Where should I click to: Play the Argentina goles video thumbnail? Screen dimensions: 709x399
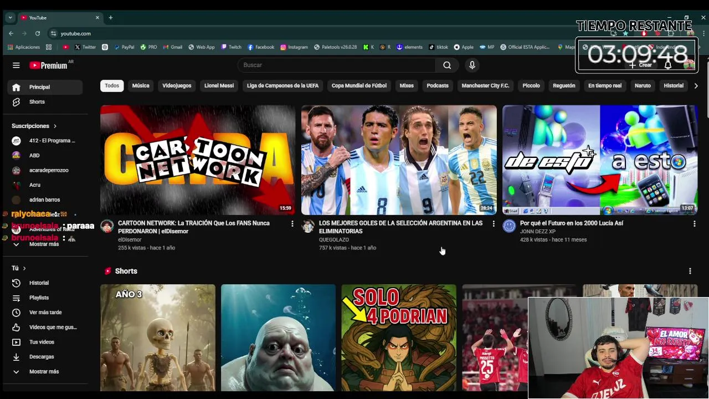pyautogui.click(x=399, y=160)
